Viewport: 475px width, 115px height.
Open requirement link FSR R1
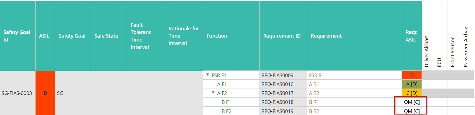point(316,75)
